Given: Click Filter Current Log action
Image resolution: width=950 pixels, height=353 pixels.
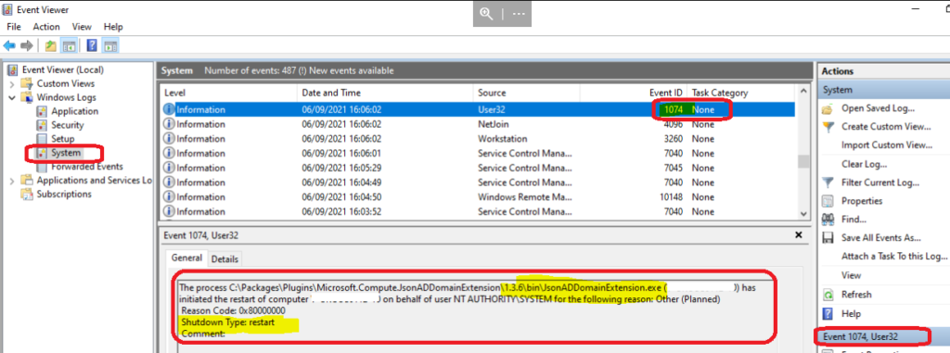Looking at the screenshot, I should click(x=880, y=183).
